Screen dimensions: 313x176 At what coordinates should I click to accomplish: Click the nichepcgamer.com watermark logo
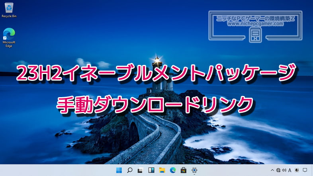tap(255, 25)
